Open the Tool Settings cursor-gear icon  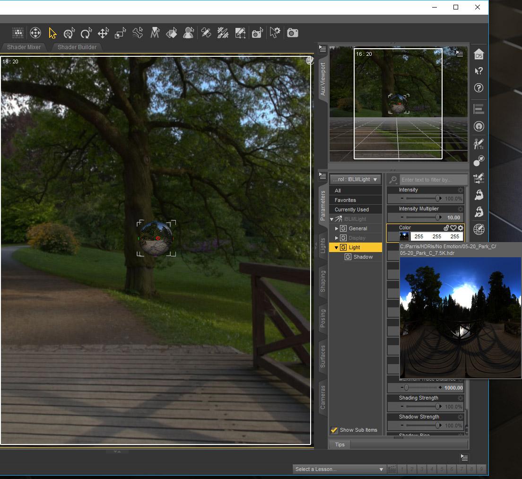pyautogui.click(x=275, y=33)
